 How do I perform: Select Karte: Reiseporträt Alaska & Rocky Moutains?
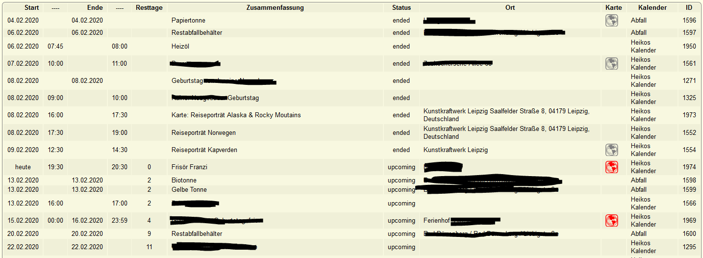(x=236, y=115)
